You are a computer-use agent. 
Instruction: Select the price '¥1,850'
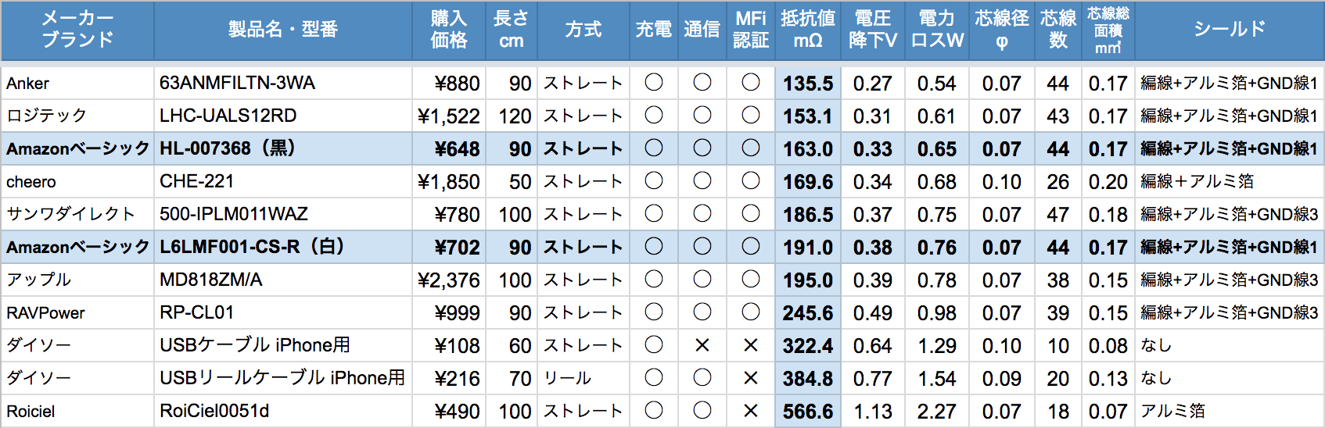(x=449, y=182)
